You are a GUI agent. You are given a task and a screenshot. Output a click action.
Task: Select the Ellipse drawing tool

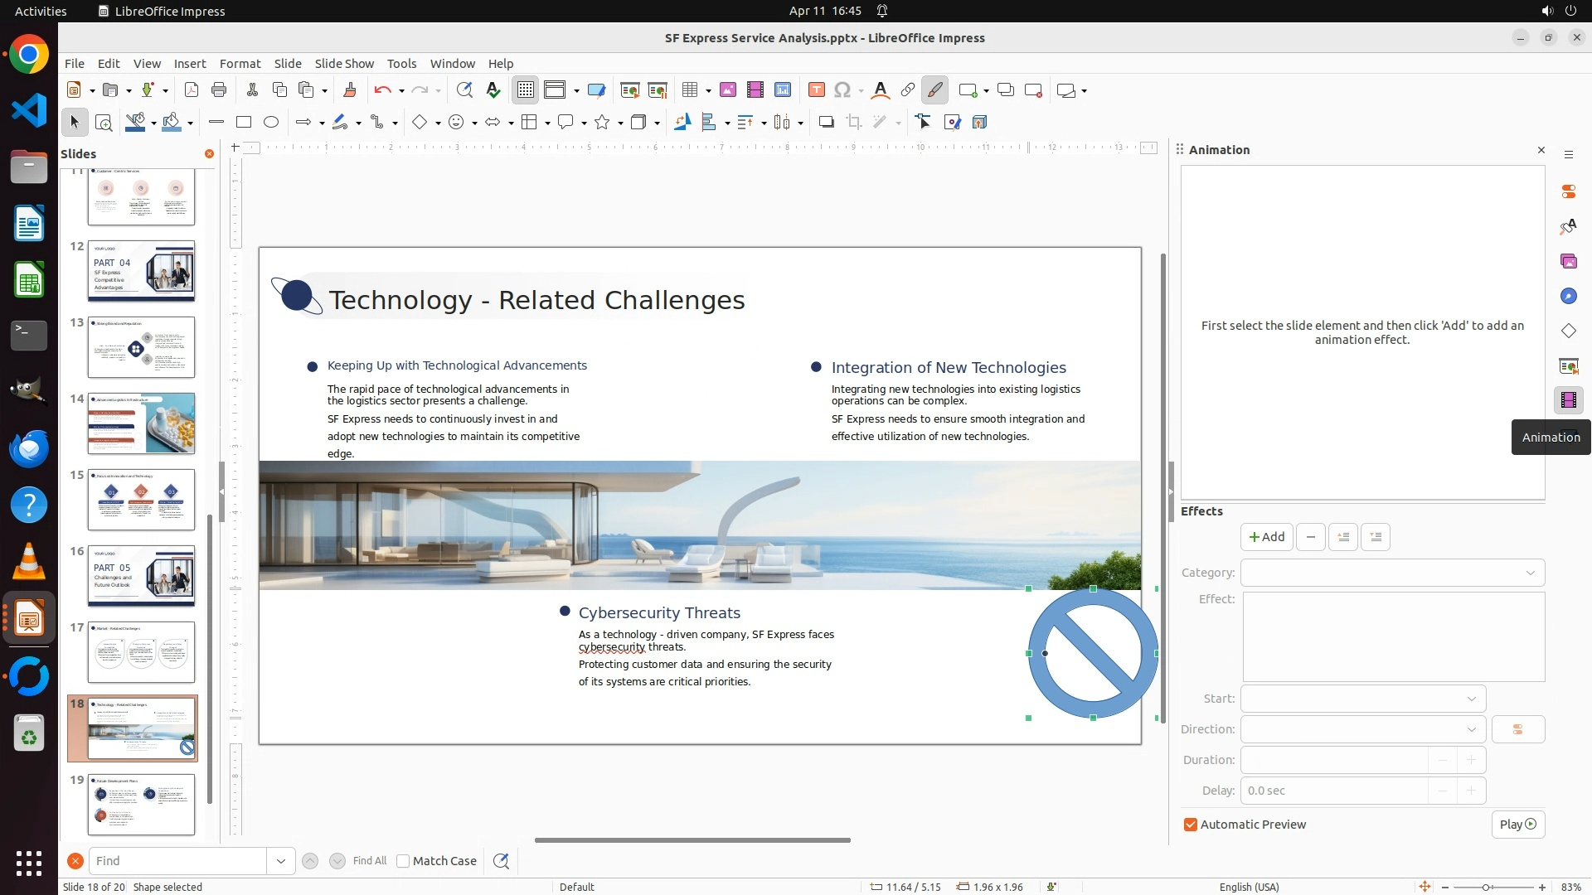pos(271,123)
